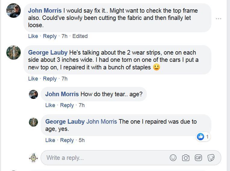Click the sticker icon in reply box
Image resolution: width=230 pixels, height=171 pixels.
click(211, 158)
